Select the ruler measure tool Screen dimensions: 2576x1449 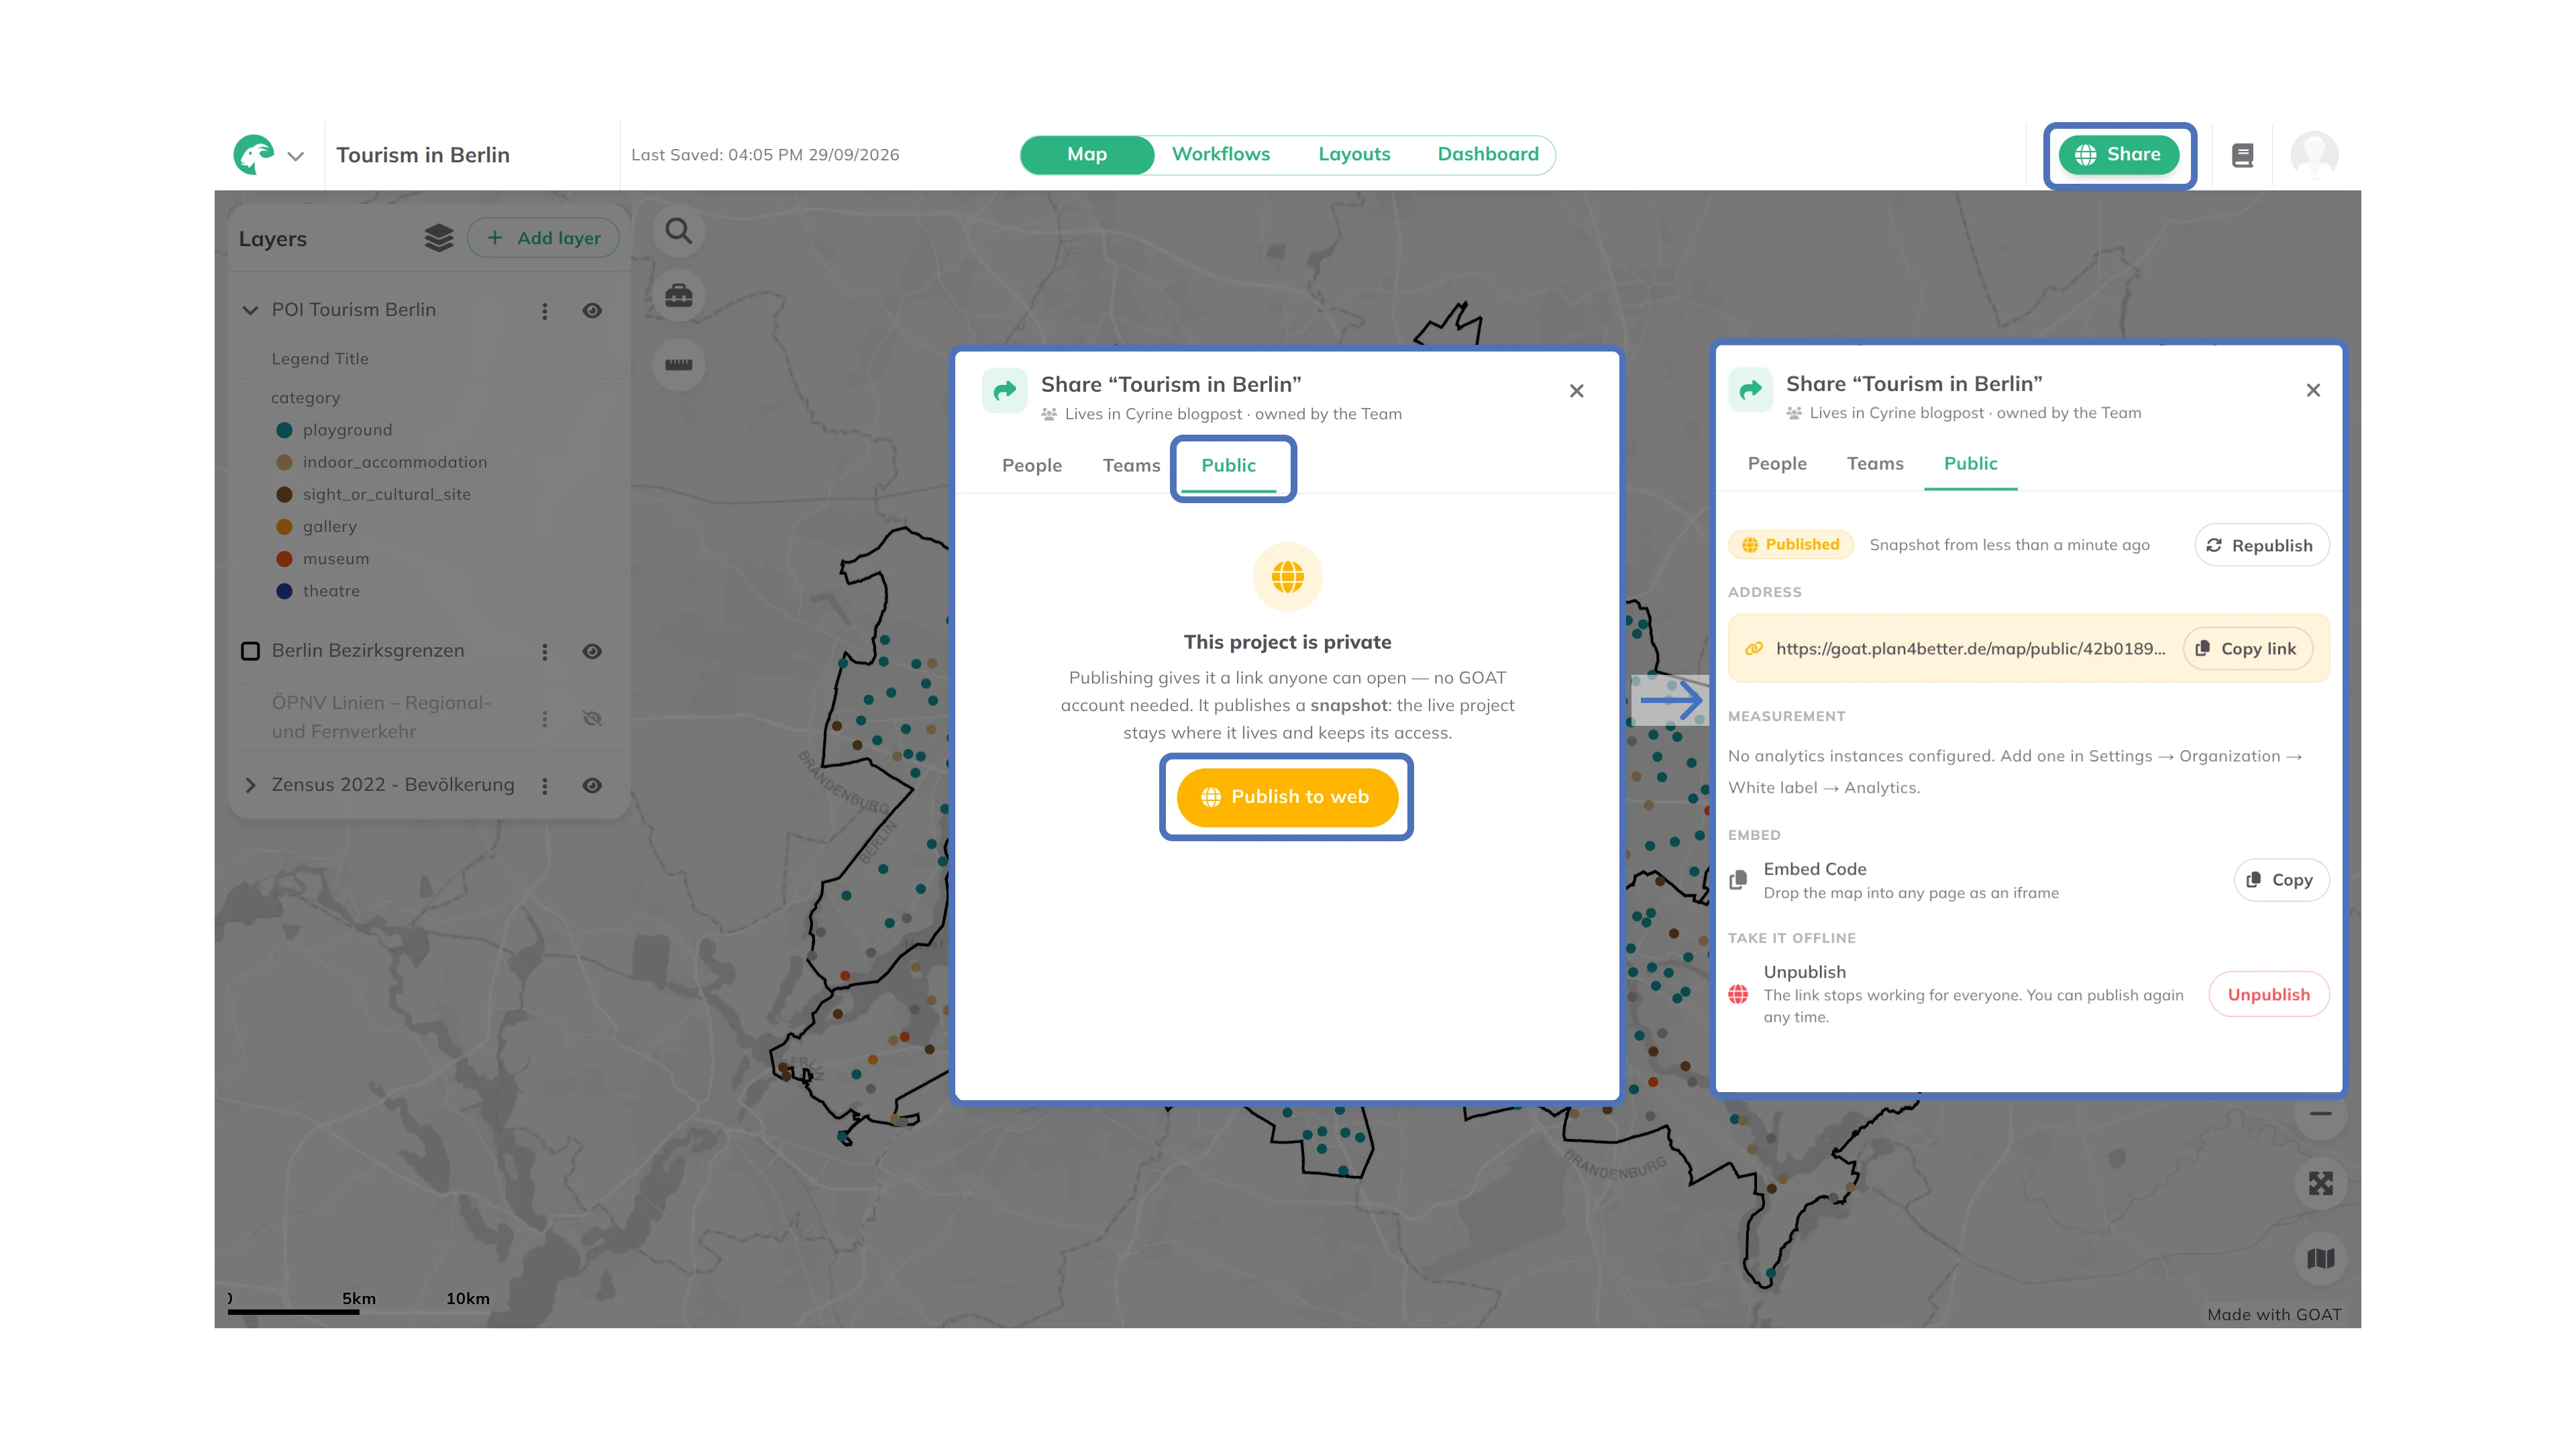[x=679, y=364]
